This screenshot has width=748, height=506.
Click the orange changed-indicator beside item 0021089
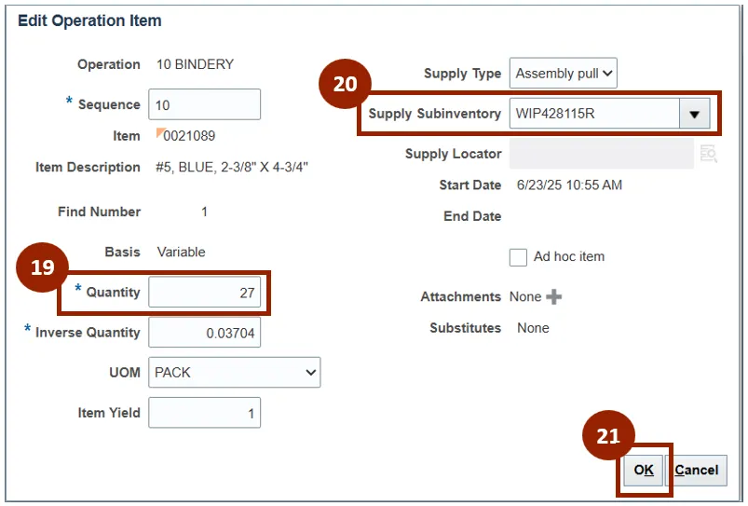(x=160, y=132)
